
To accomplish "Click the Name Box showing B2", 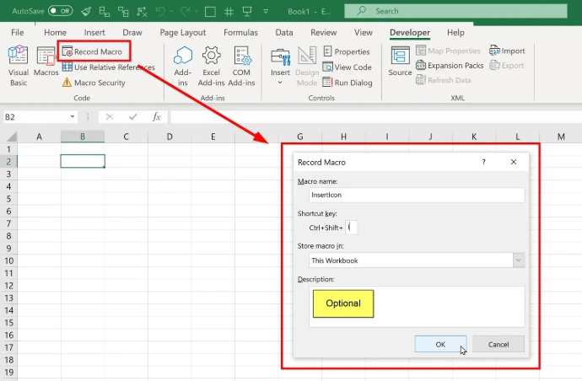I will click(35, 117).
